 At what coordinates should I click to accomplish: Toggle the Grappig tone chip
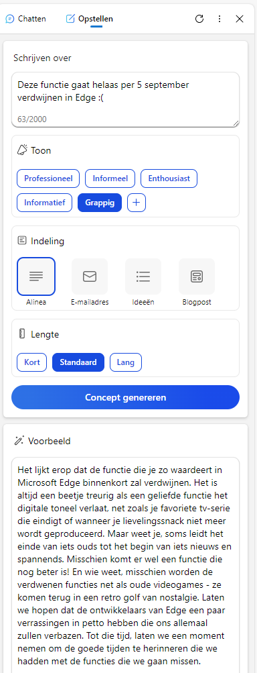pyautogui.click(x=100, y=203)
